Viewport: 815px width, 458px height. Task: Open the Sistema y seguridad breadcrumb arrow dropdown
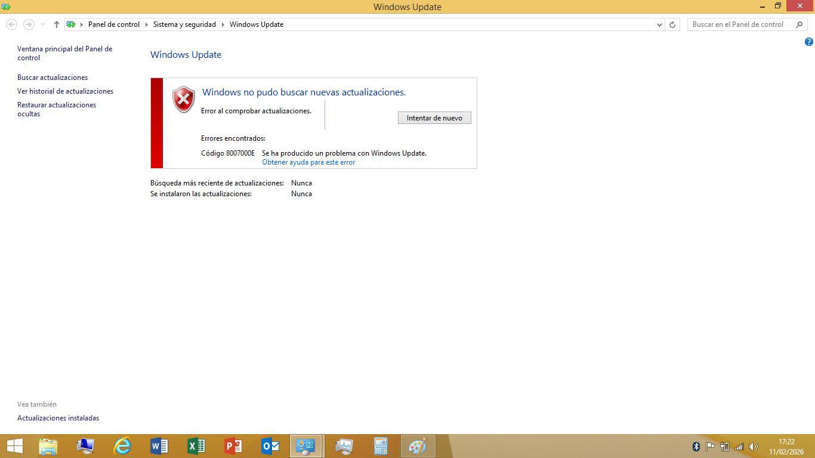click(223, 24)
